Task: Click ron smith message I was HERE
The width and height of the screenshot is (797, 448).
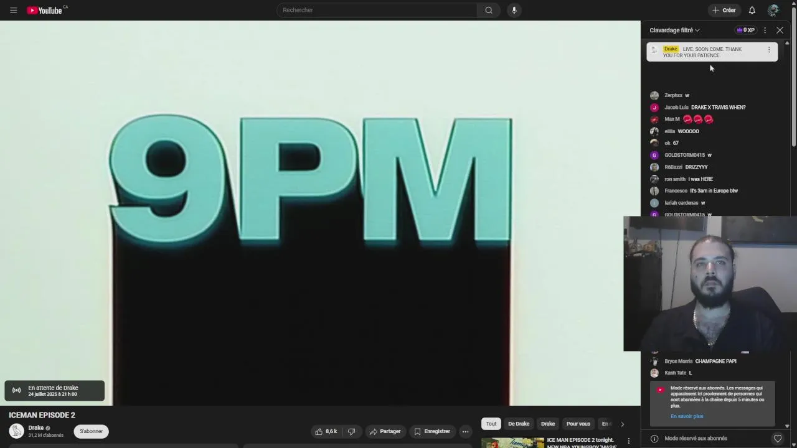Action: pyautogui.click(x=689, y=179)
